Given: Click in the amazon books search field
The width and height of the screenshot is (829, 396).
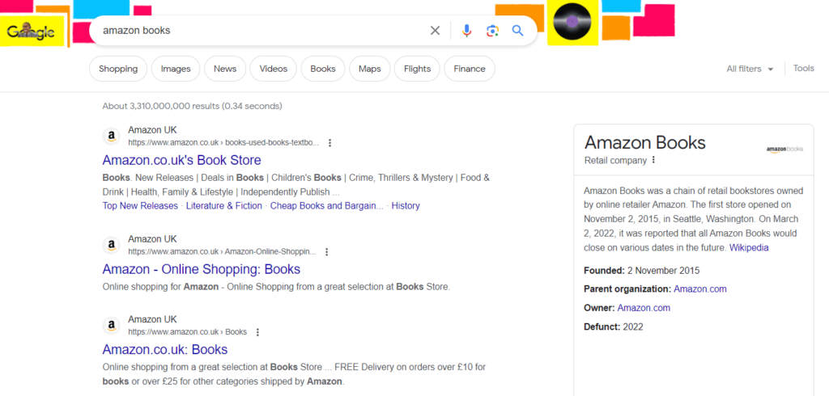Looking at the screenshot, I should pyautogui.click(x=261, y=31).
